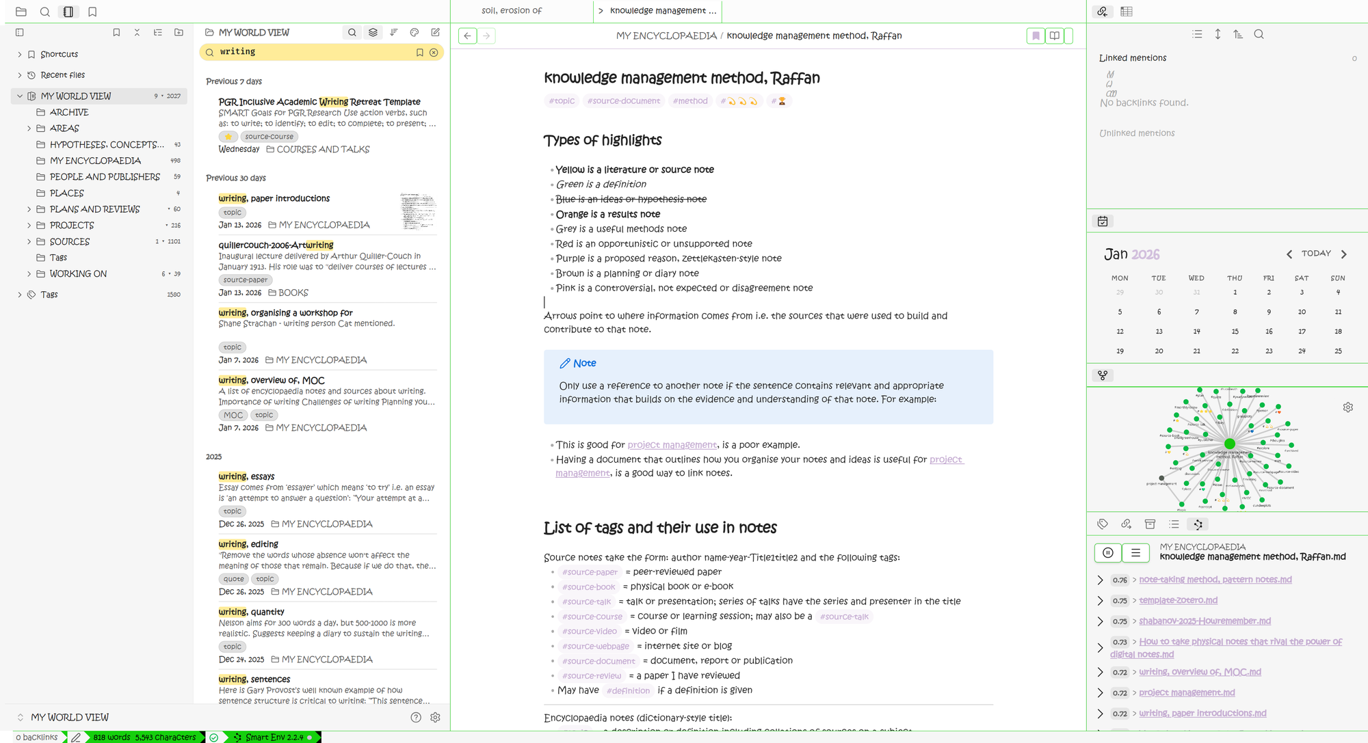The width and height of the screenshot is (1368, 743).
Task: Click the change appearance palette icon
Action: click(415, 32)
